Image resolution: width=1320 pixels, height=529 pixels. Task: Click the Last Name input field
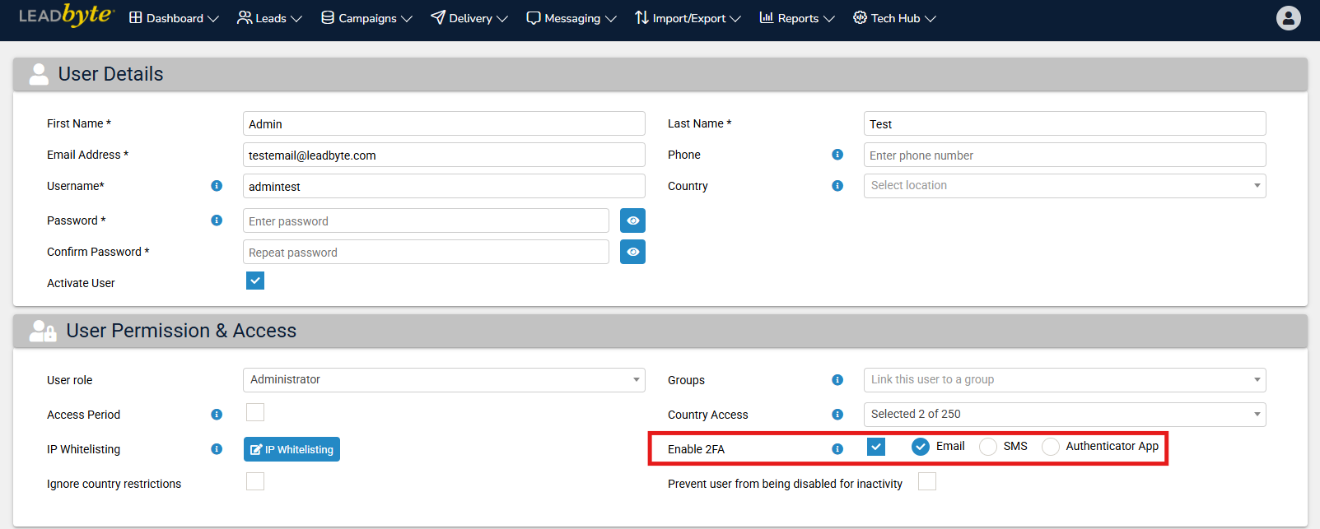coord(1065,123)
